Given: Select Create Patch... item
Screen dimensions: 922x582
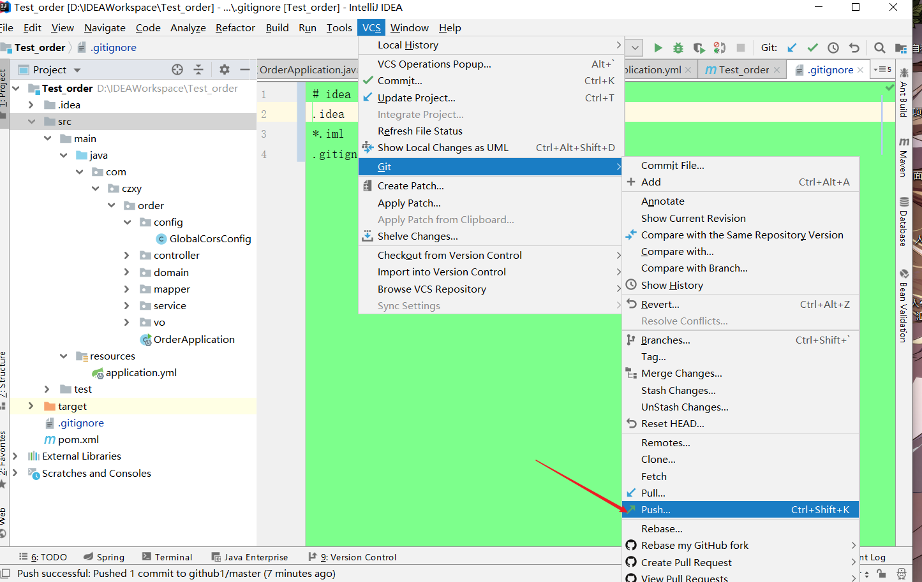Looking at the screenshot, I should coord(491,186).
